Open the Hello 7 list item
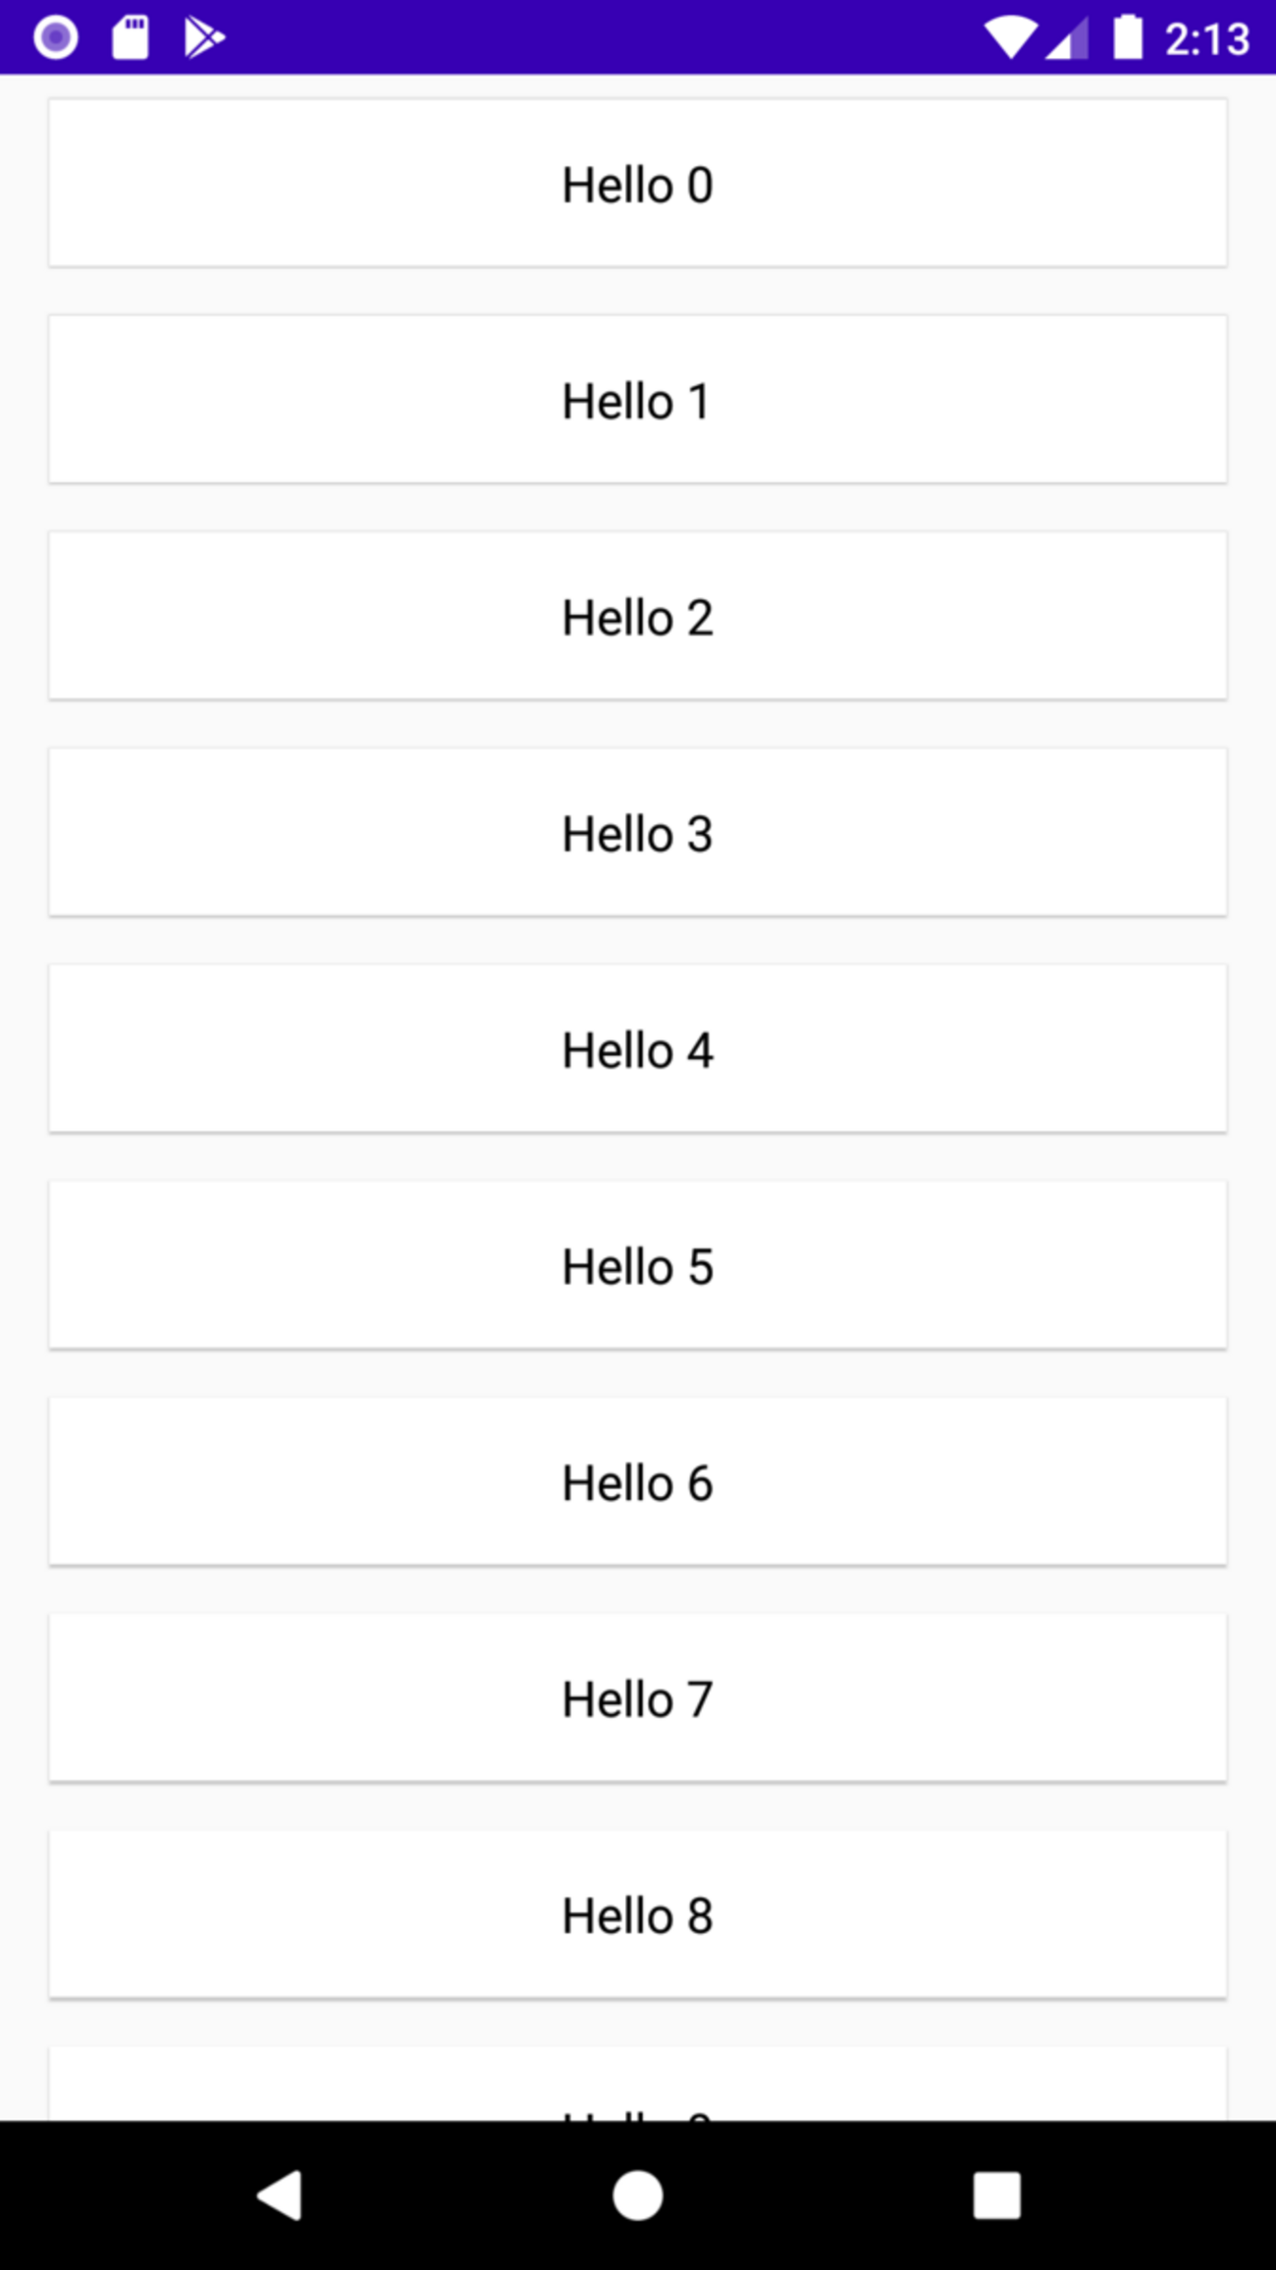 click(638, 1697)
